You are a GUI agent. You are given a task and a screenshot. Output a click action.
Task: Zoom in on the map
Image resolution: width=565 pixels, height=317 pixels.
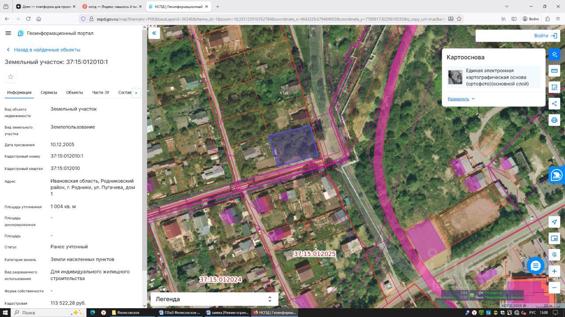click(554, 271)
